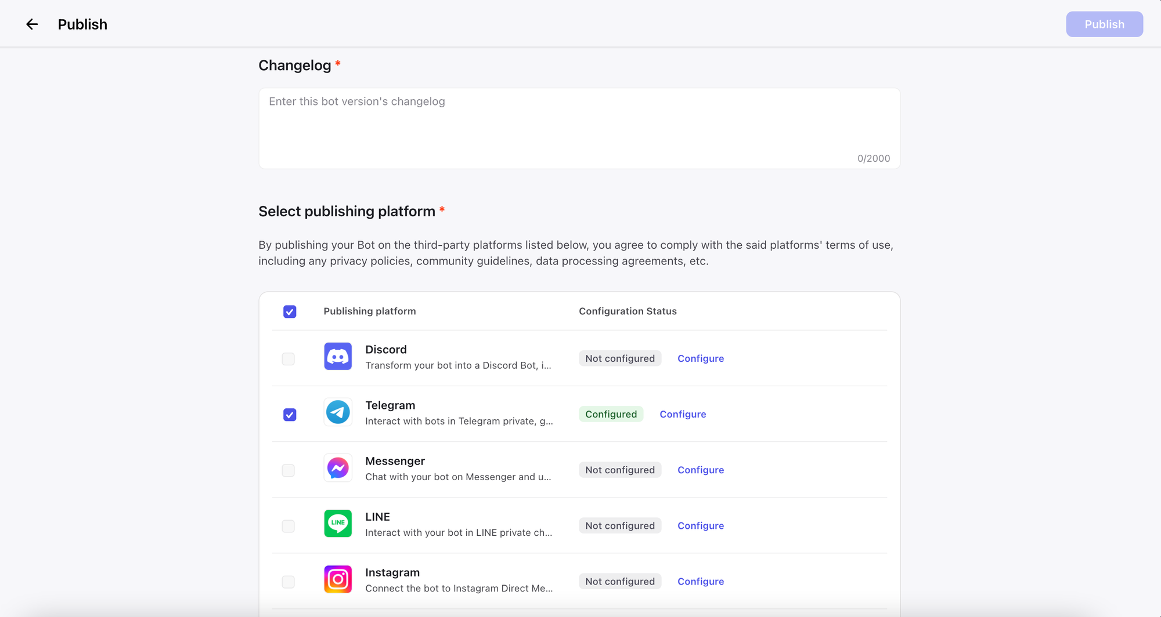
Task: Toggle the select-all platforms checkbox
Action: click(x=290, y=312)
